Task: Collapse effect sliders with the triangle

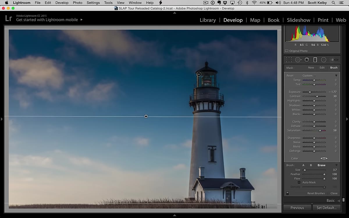Action: click(336, 76)
